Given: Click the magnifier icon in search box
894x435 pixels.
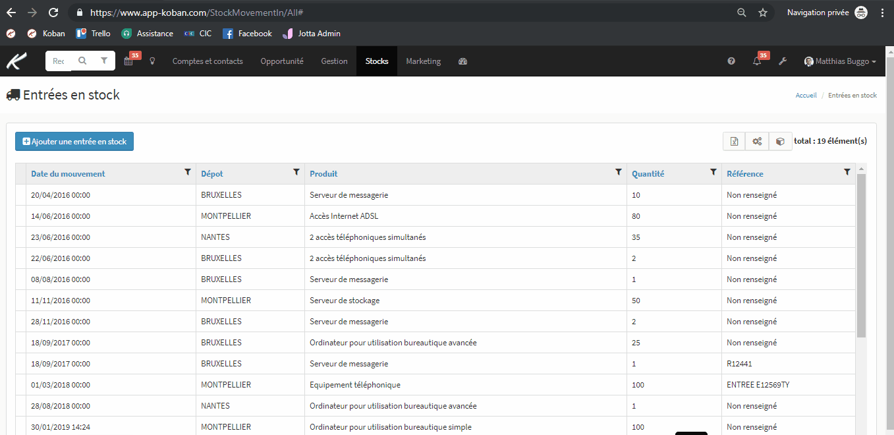Looking at the screenshot, I should point(82,61).
